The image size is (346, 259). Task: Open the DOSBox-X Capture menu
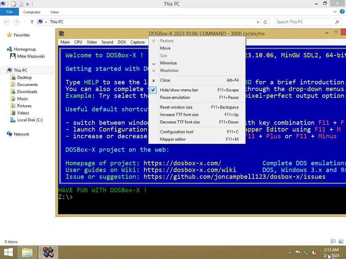click(138, 42)
